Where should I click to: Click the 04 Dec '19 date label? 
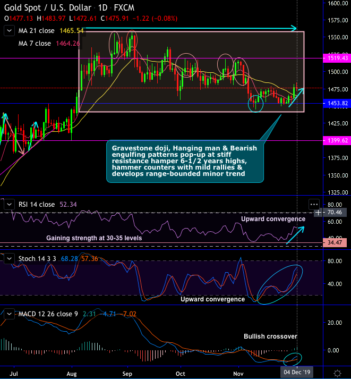coord(297,372)
